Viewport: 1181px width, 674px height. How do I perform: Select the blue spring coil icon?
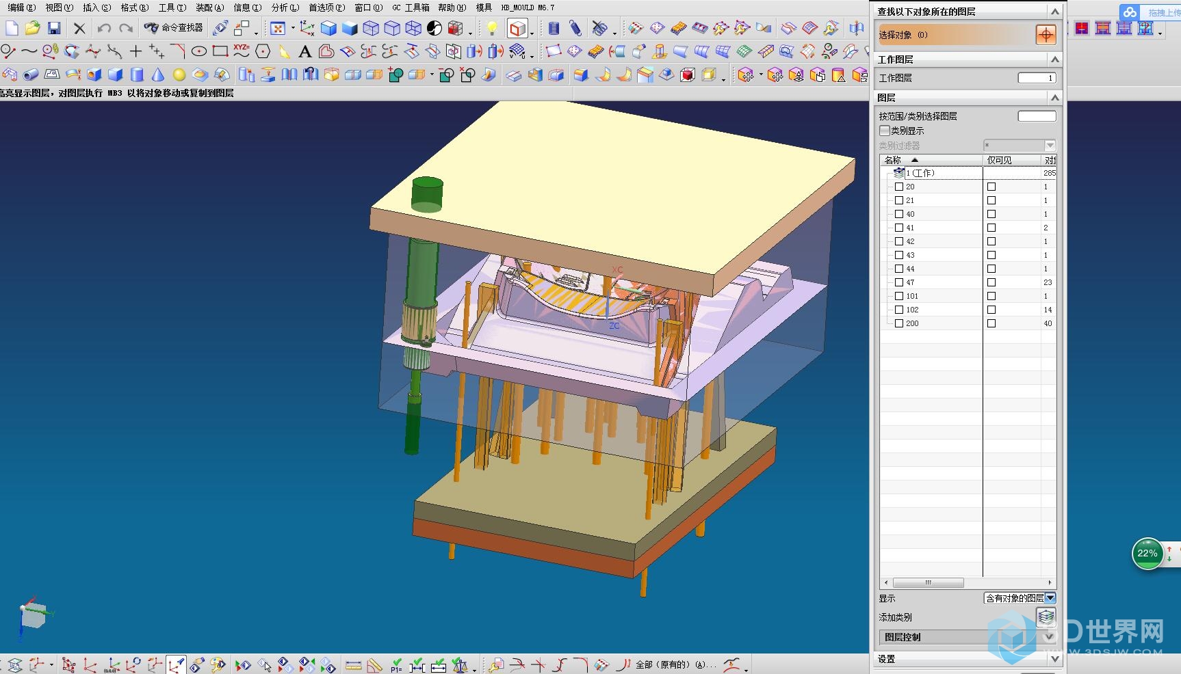click(554, 28)
